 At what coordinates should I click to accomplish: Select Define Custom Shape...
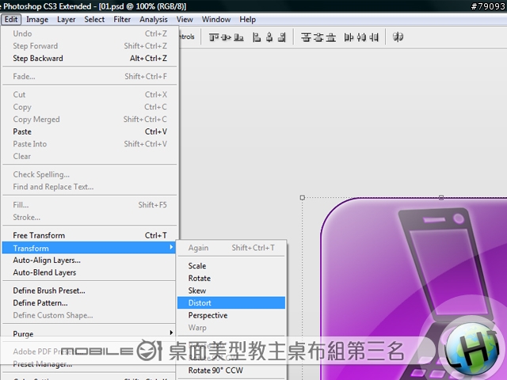point(89,315)
